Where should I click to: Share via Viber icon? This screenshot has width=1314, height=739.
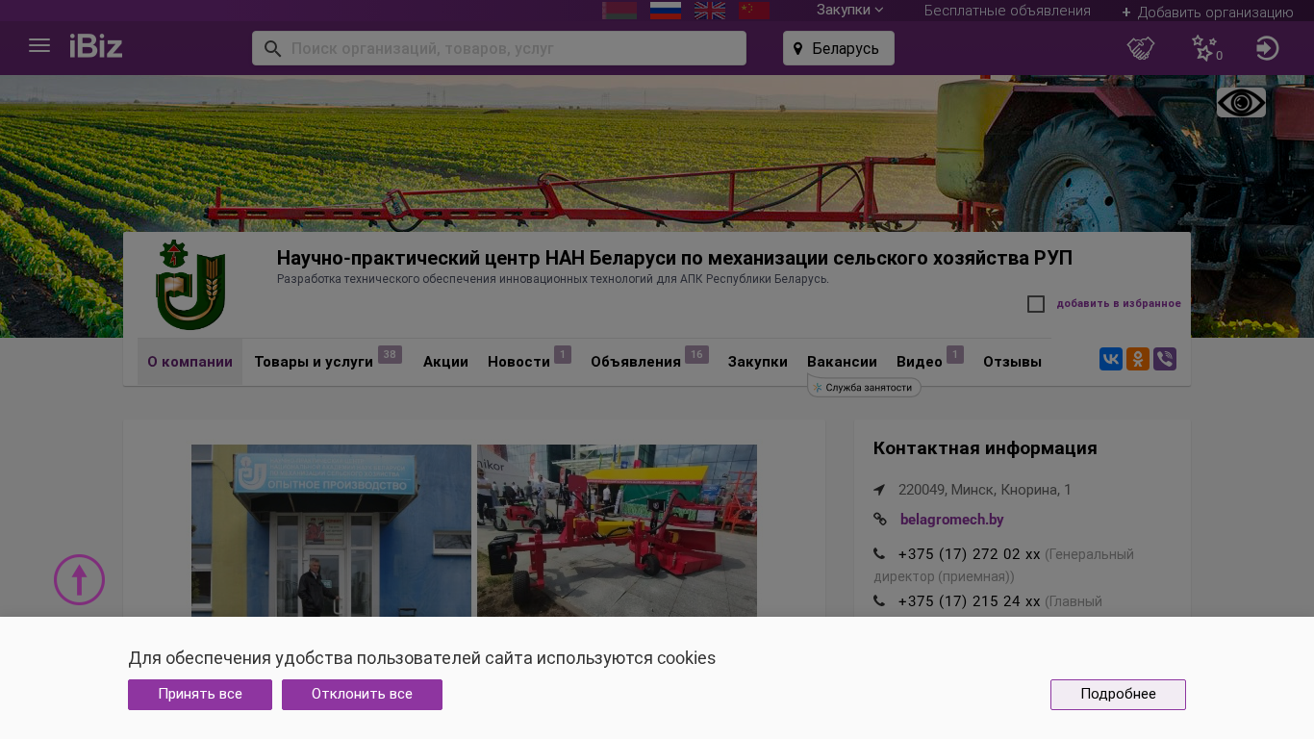pos(1165,359)
